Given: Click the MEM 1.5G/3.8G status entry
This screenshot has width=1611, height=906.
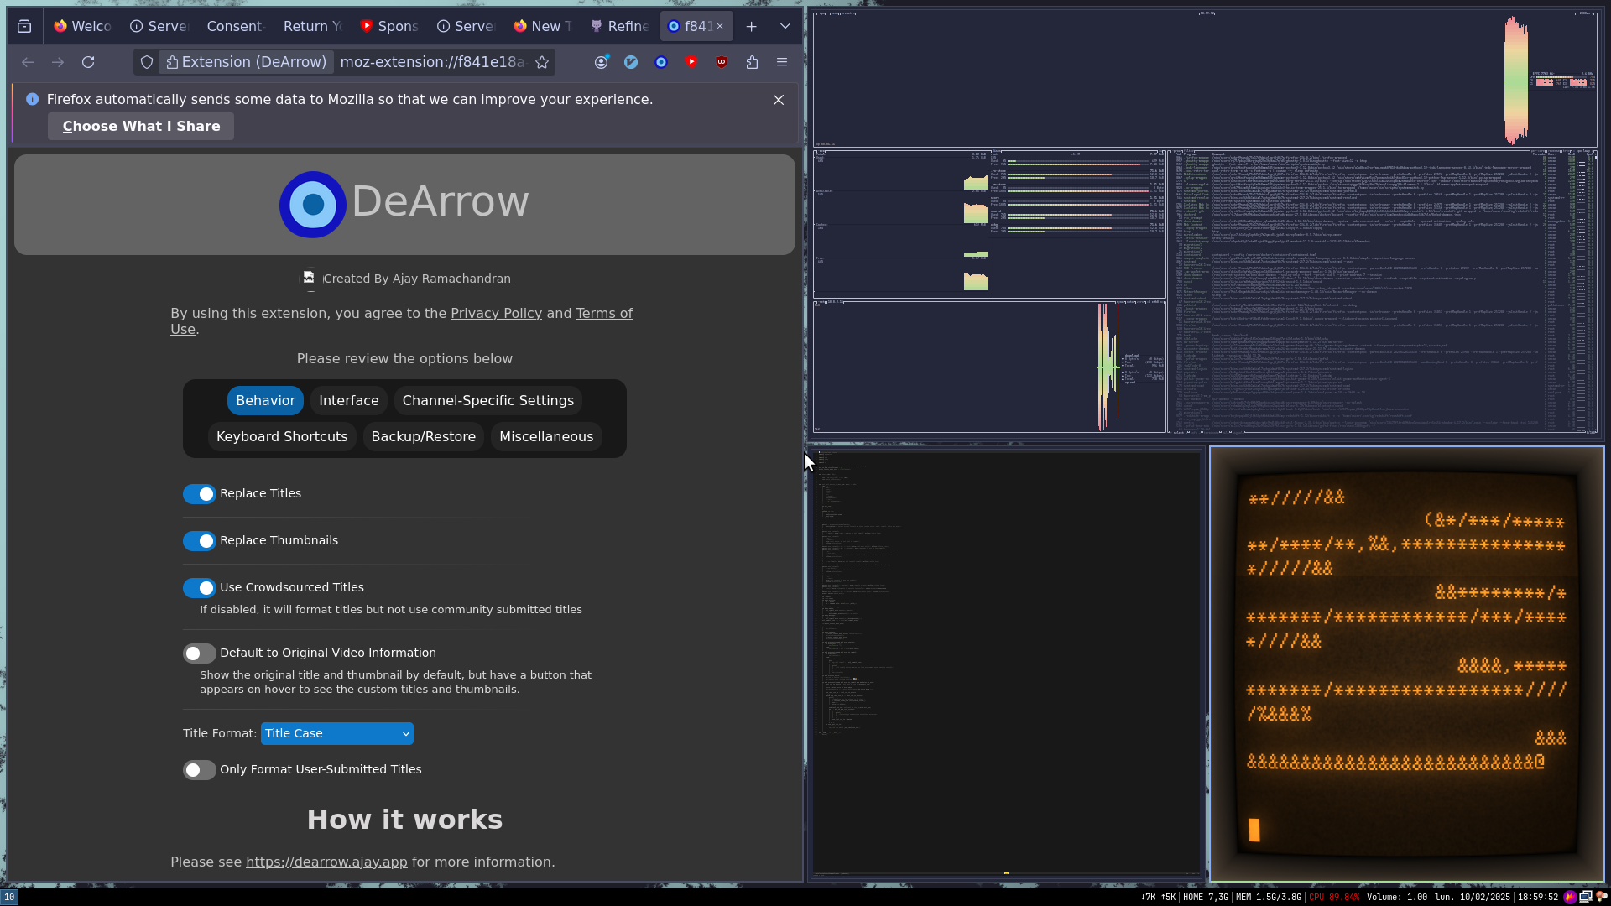Looking at the screenshot, I should point(1269,897).
